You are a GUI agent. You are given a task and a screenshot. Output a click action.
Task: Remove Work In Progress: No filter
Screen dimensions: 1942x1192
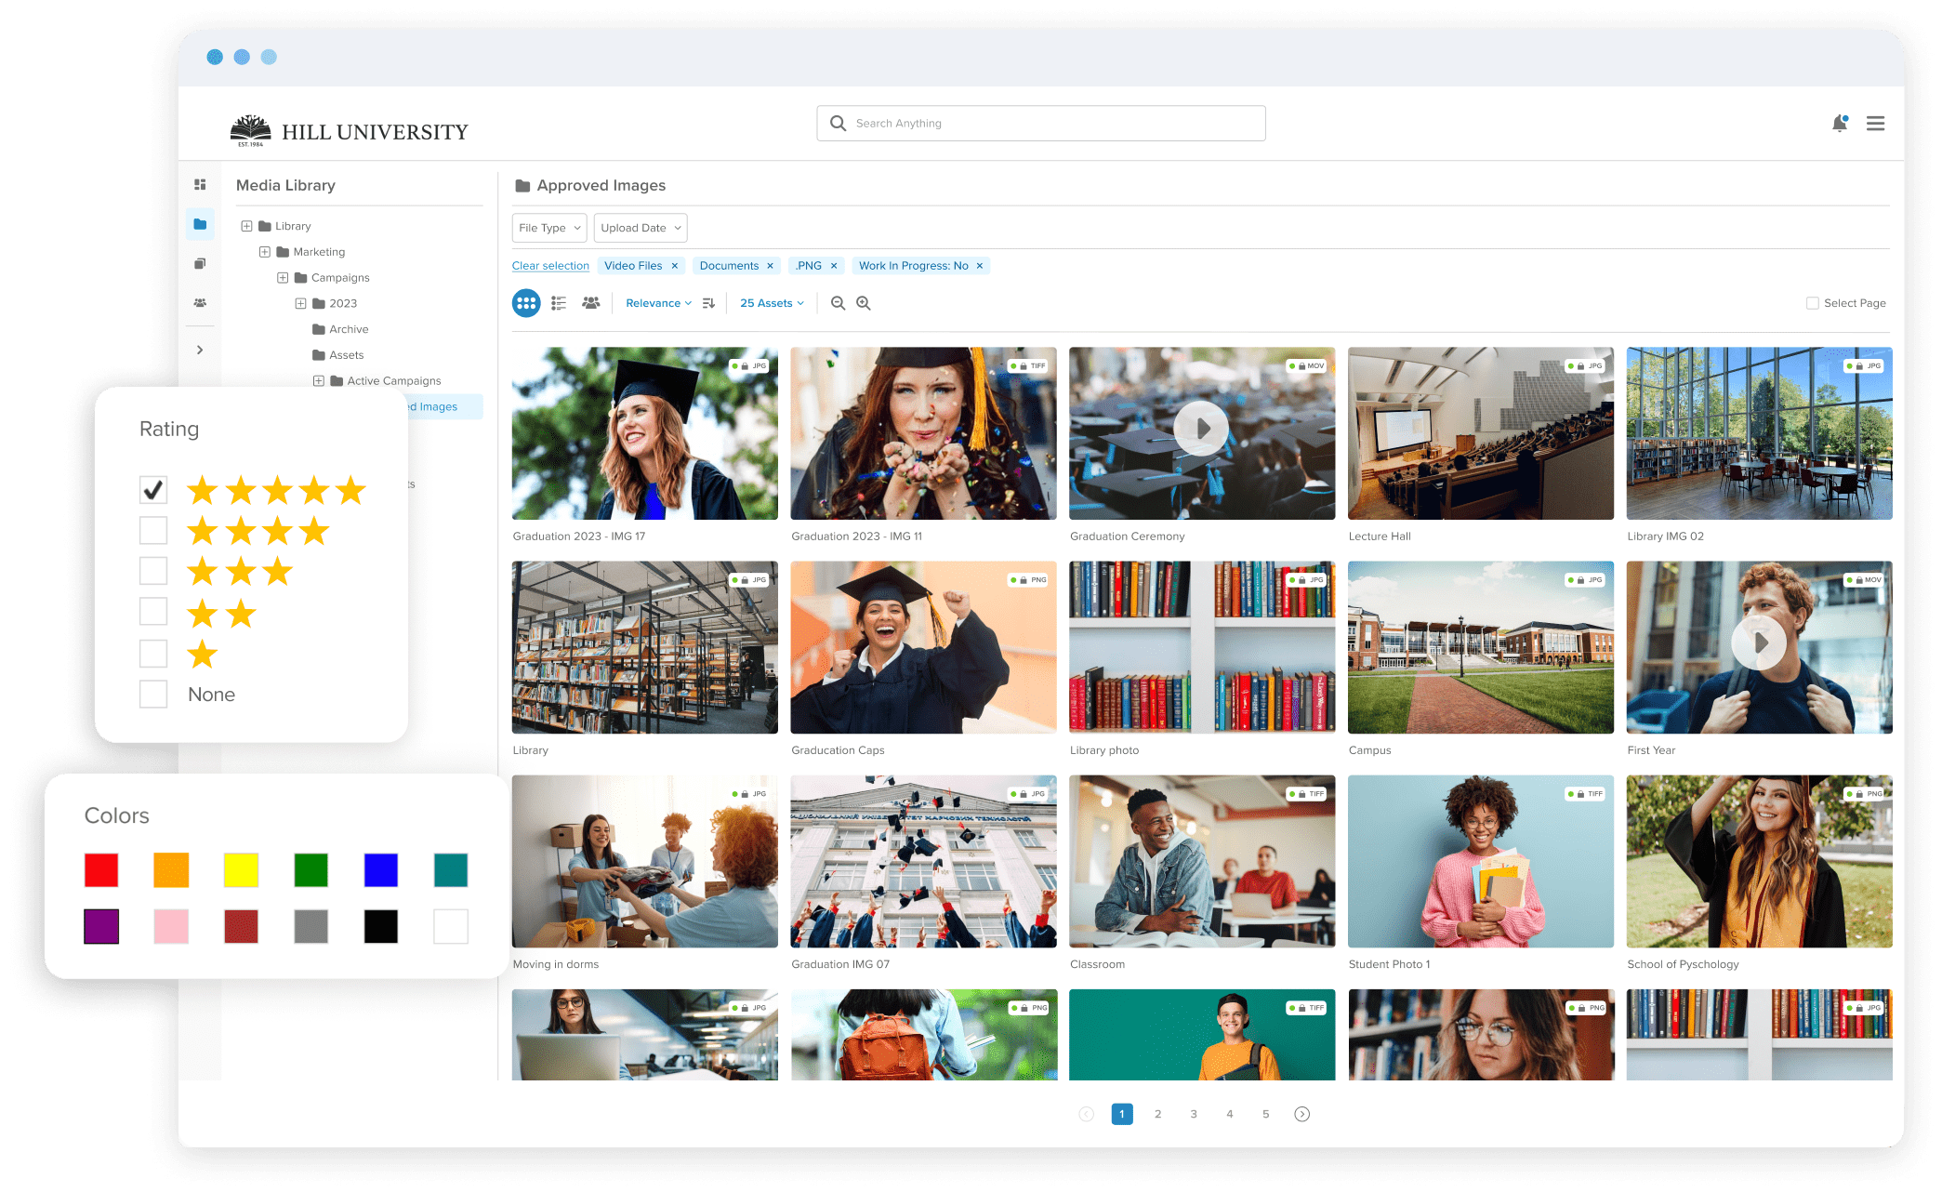coord(980,266)
